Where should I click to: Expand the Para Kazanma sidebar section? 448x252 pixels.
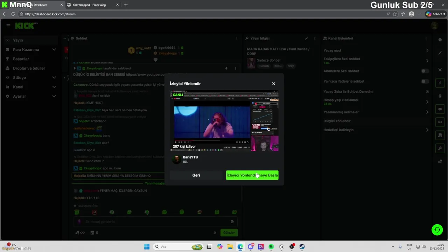31,50
